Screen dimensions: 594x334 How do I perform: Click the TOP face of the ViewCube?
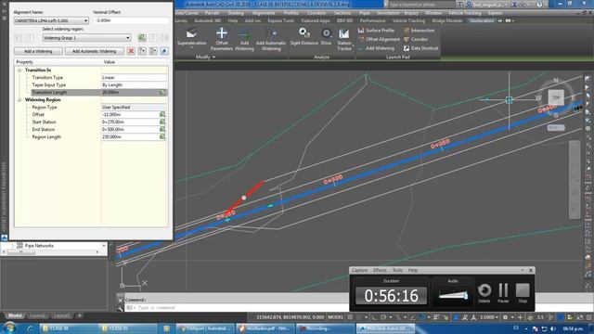[x=556, y=97]
